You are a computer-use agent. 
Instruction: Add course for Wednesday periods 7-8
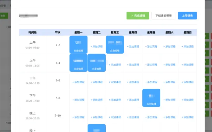(x=115, y=100)
